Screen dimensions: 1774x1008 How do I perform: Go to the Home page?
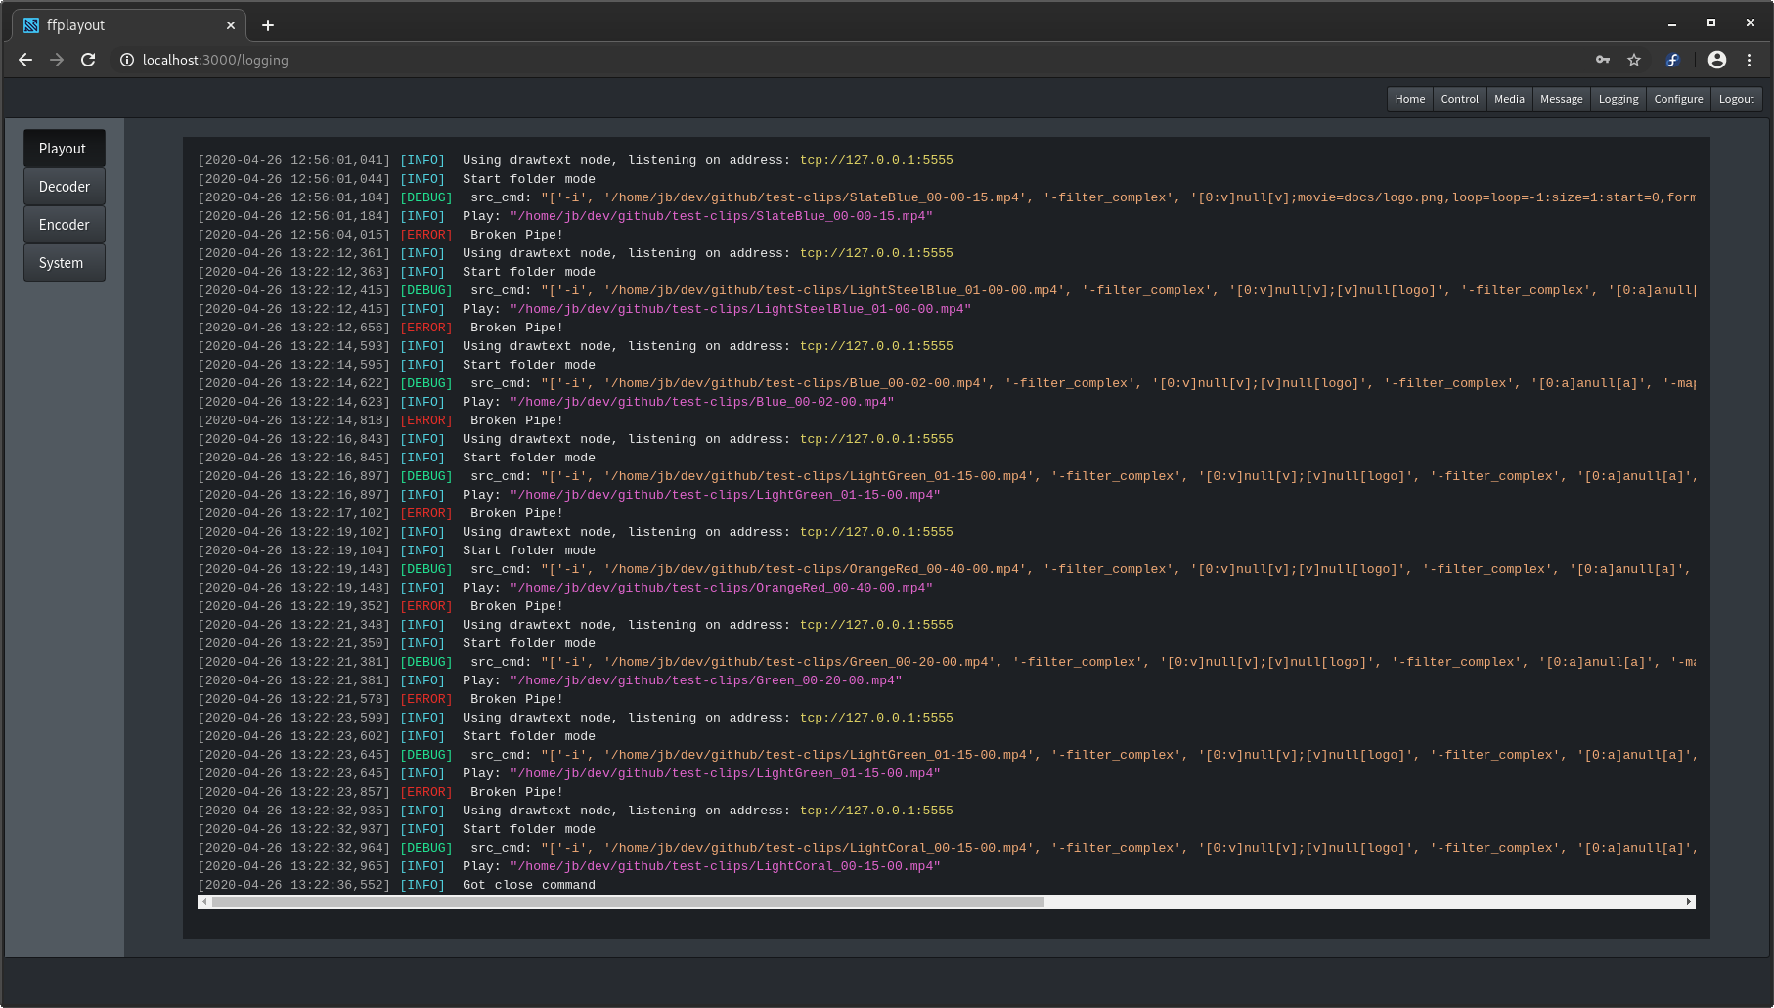pyautogui.click(x=1410, y=99)
